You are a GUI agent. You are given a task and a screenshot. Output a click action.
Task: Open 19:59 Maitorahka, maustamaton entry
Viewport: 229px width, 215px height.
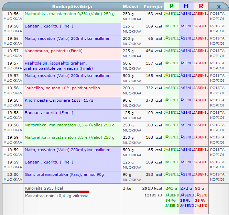coord(69,137)
